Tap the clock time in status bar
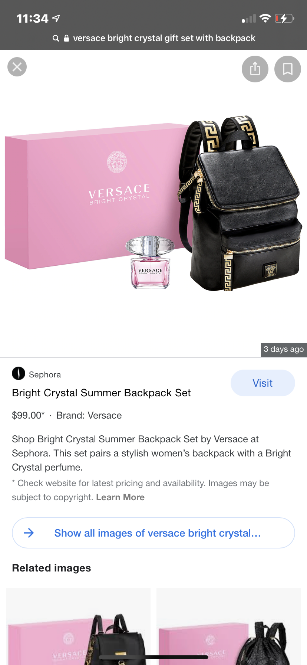The height and width of the screenshot is (665, 307). tap(33, 18)
